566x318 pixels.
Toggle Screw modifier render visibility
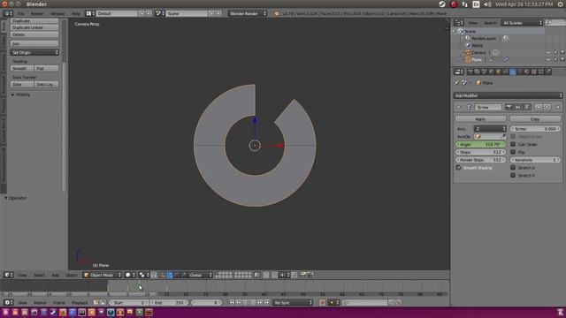(509, 107)
